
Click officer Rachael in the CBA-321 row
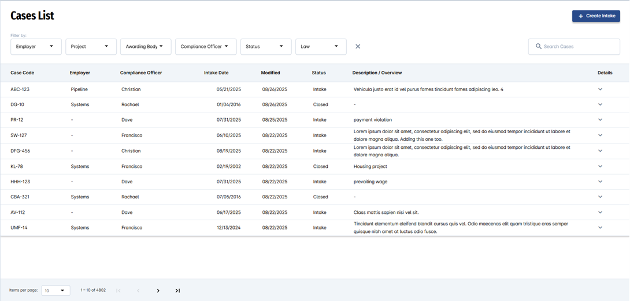(130, 197)
